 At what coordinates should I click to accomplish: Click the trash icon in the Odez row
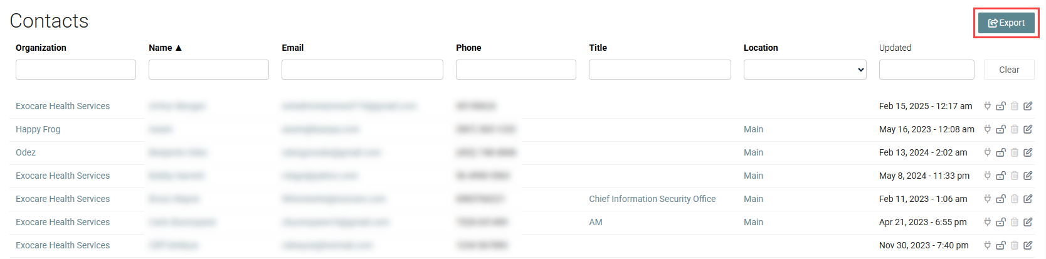coord(1015,152)
